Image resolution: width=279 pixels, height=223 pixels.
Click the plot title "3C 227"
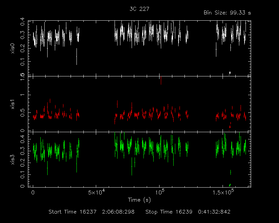pos(139,9)
